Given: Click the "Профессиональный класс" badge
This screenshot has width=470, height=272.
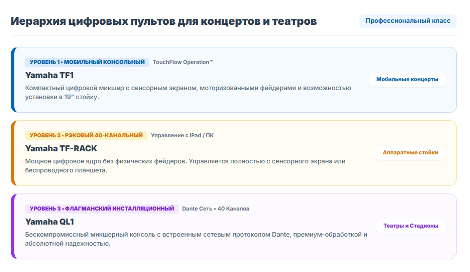Looking at the screenshot, I should [408, 21].
